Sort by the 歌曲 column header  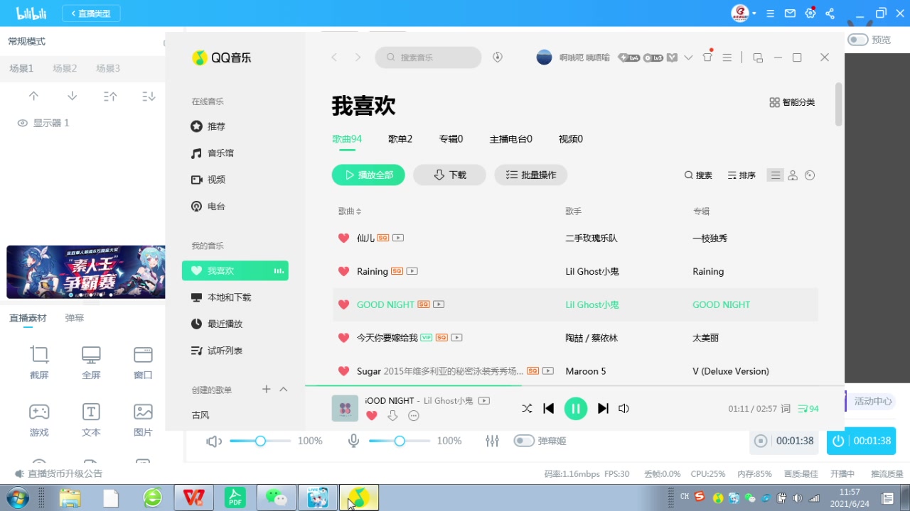pos(350,211)
